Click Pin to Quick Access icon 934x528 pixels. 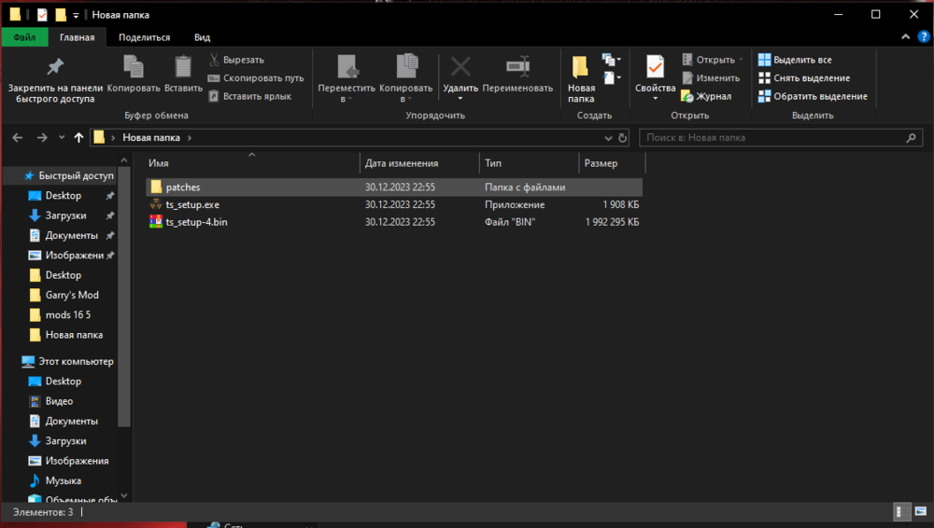[54, 67]
